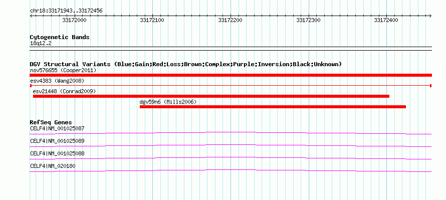Image resolution: width=446 pixels, height=200 pixels.
Task: Open the dgv59n6 (Mills2006) label
Action: [x=168, y=102]
